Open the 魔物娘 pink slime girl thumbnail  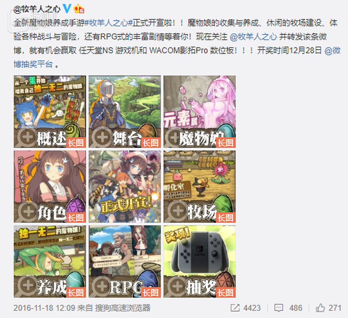[x=200, y=112]
